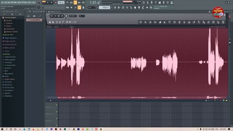Click the export/render icon in top toolbar
Image resolution: width=233 pixels, height=131 pixels.
coord(163,3)
